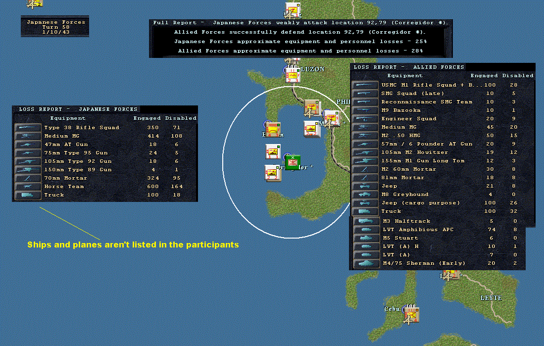Click the 155mm M1 Gun Long Tom icon

pyautogui.click(x=365, y=161)
